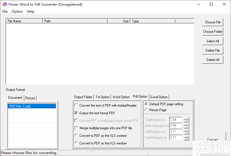Click the Power Word to Pdf Converter app icon
This screenshot has width=231, height=156.
[5, 5]
